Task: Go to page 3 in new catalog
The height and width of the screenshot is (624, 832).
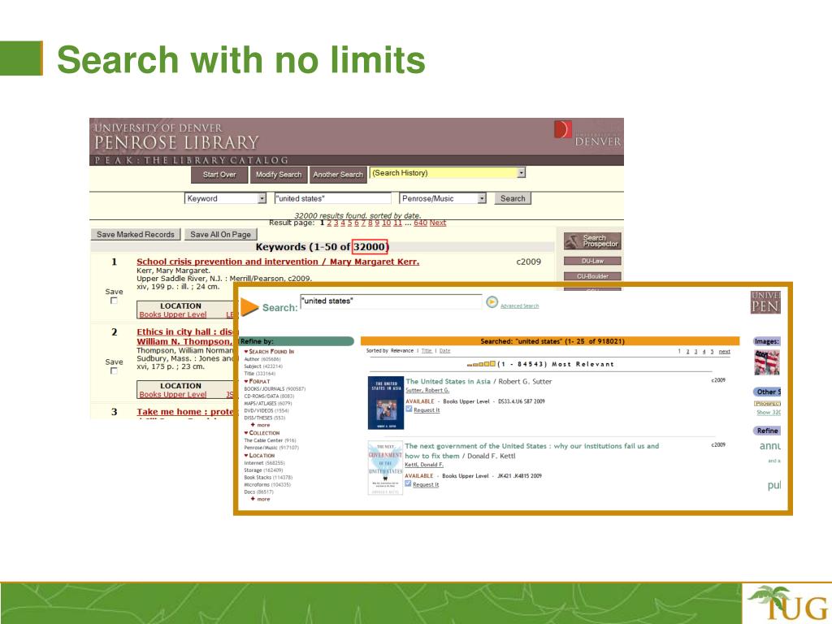Action: click(695, 351)
